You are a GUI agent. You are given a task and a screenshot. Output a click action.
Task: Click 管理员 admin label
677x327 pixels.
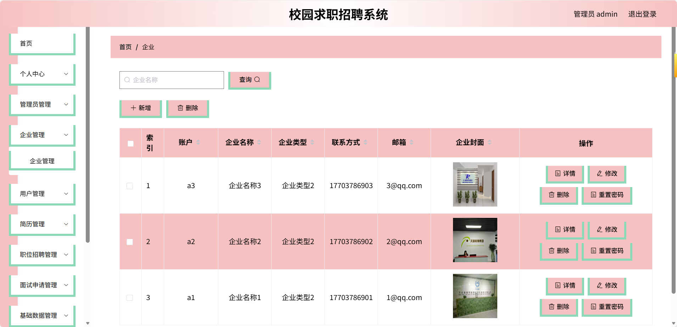pyautogui.click(x=595, y=14)
